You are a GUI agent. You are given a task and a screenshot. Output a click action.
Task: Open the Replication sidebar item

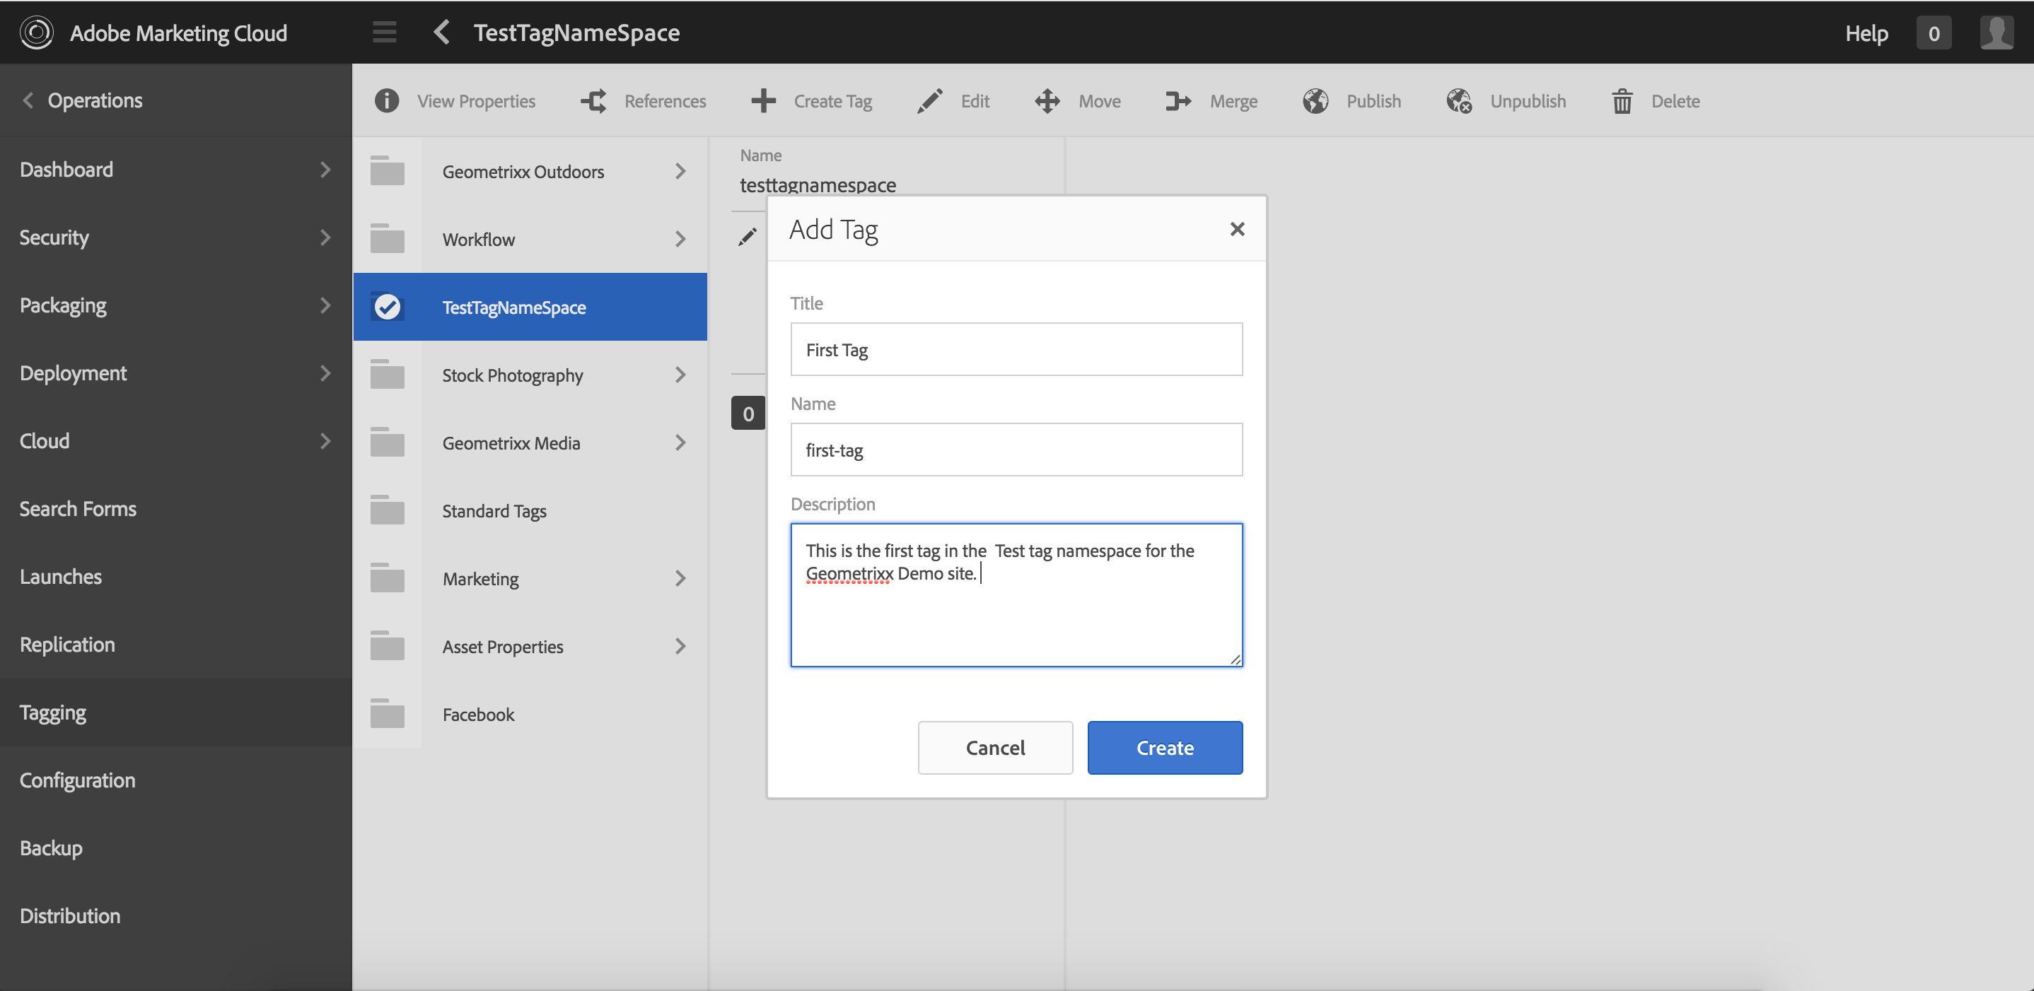(x=68, y=645)
